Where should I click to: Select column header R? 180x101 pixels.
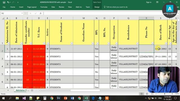[x=146, y=18]
